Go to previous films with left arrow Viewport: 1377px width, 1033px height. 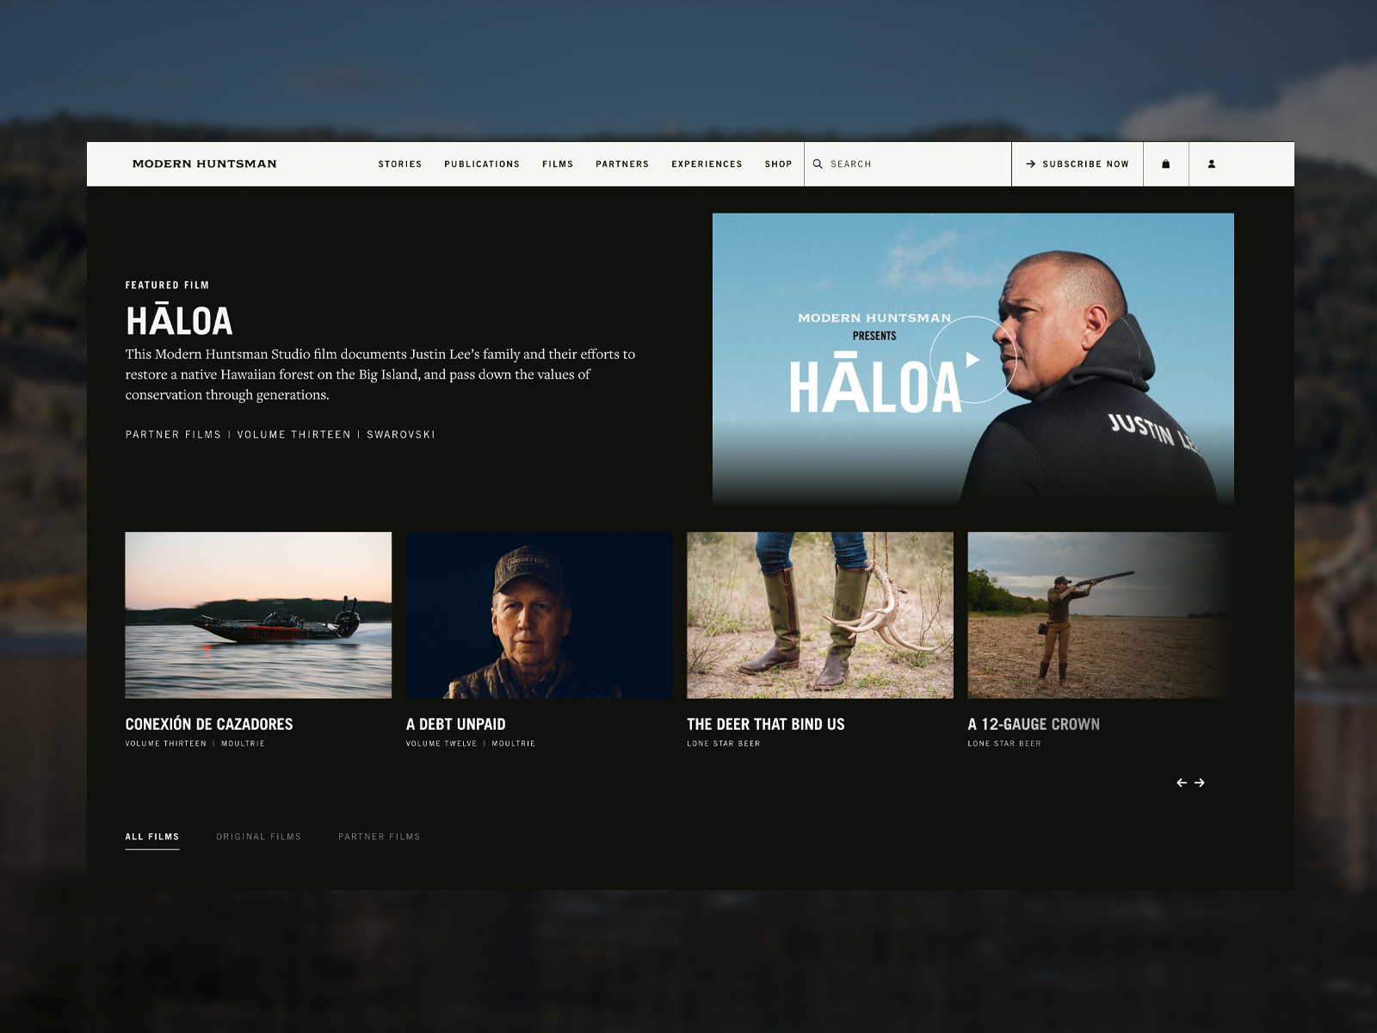[x=1182, y=782]
